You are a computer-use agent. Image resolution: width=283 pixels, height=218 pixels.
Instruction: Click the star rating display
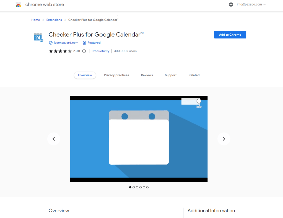pos(60,51)
